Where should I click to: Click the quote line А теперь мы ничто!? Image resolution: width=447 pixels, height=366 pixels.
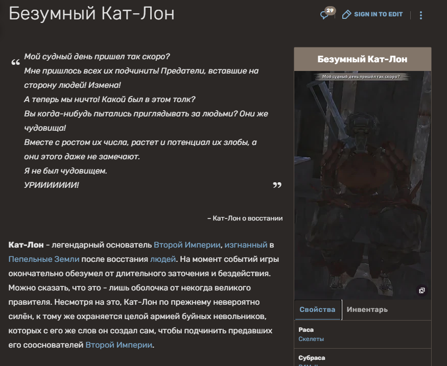62,100
